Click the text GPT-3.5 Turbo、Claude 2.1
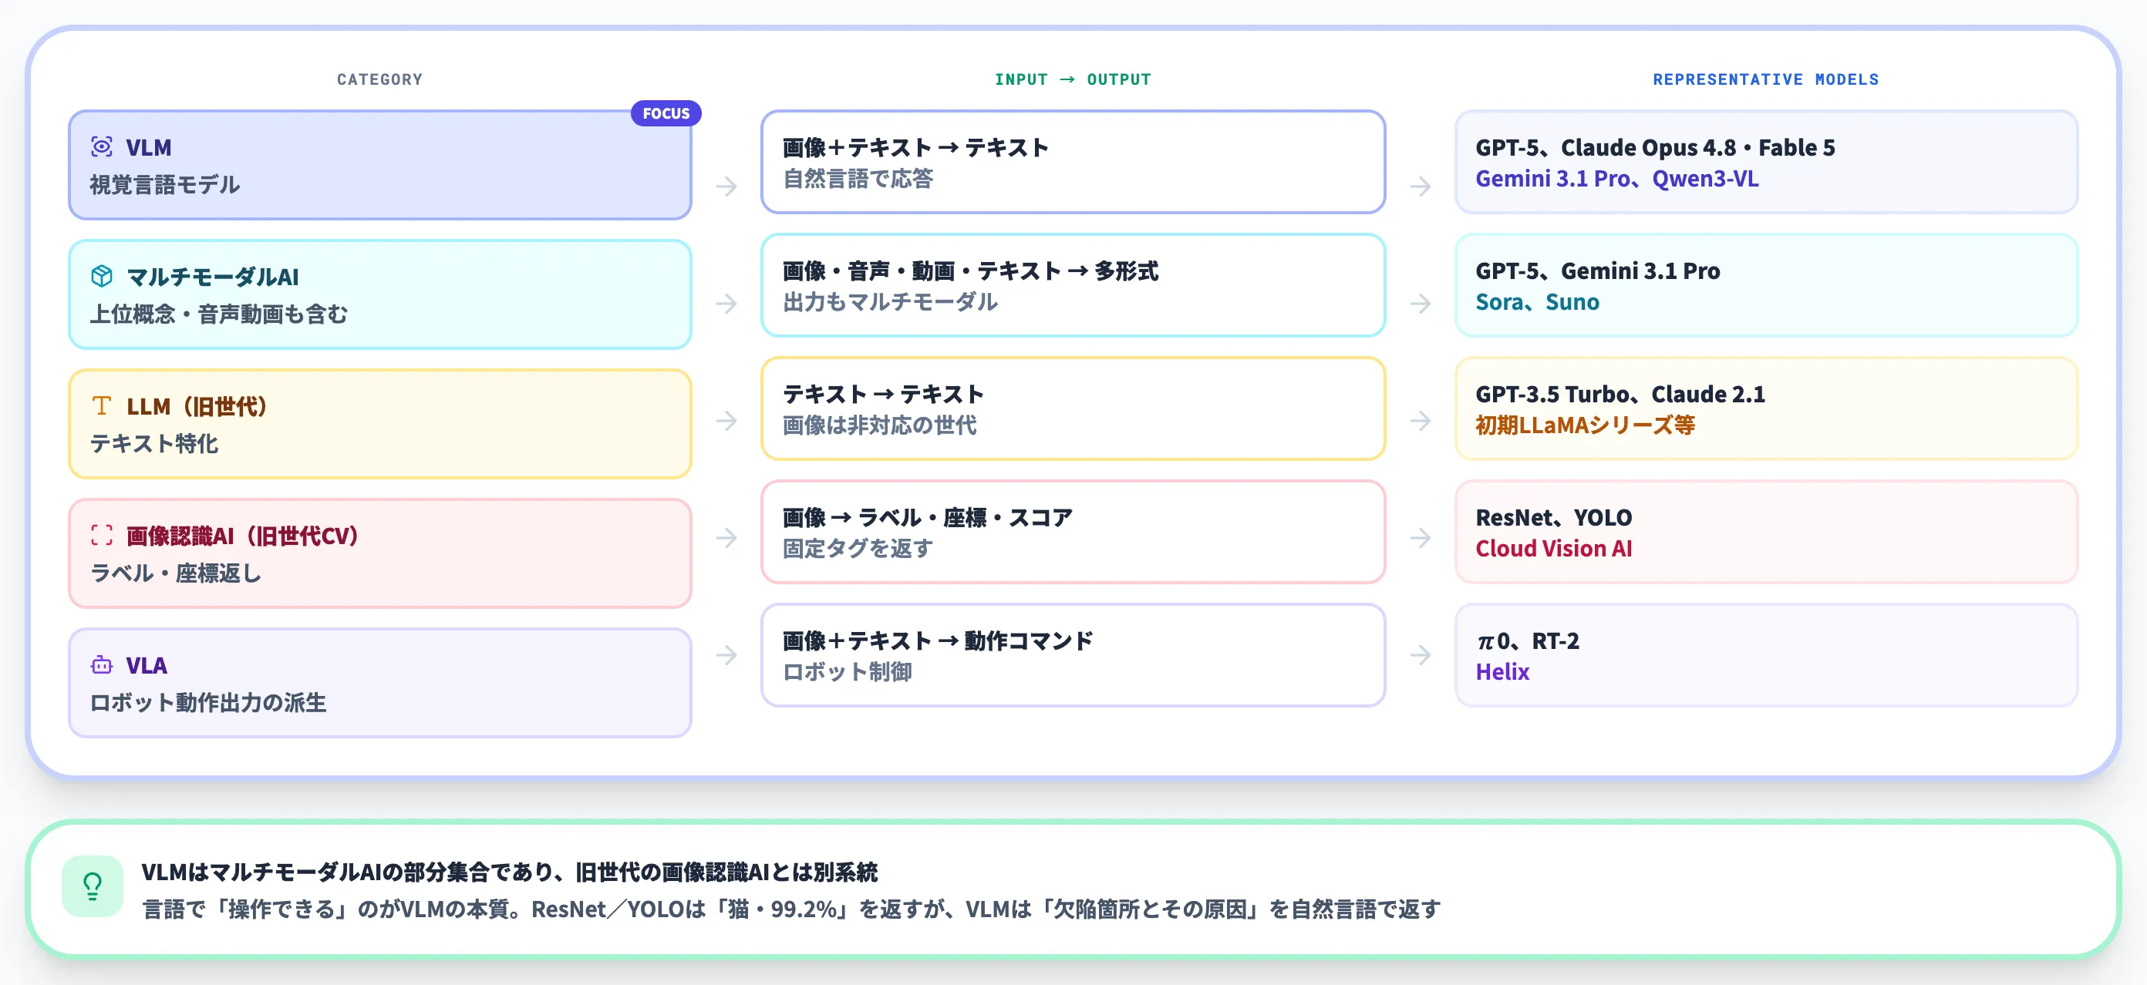This screenshot has width=2147, height=985. point(1620,394)
